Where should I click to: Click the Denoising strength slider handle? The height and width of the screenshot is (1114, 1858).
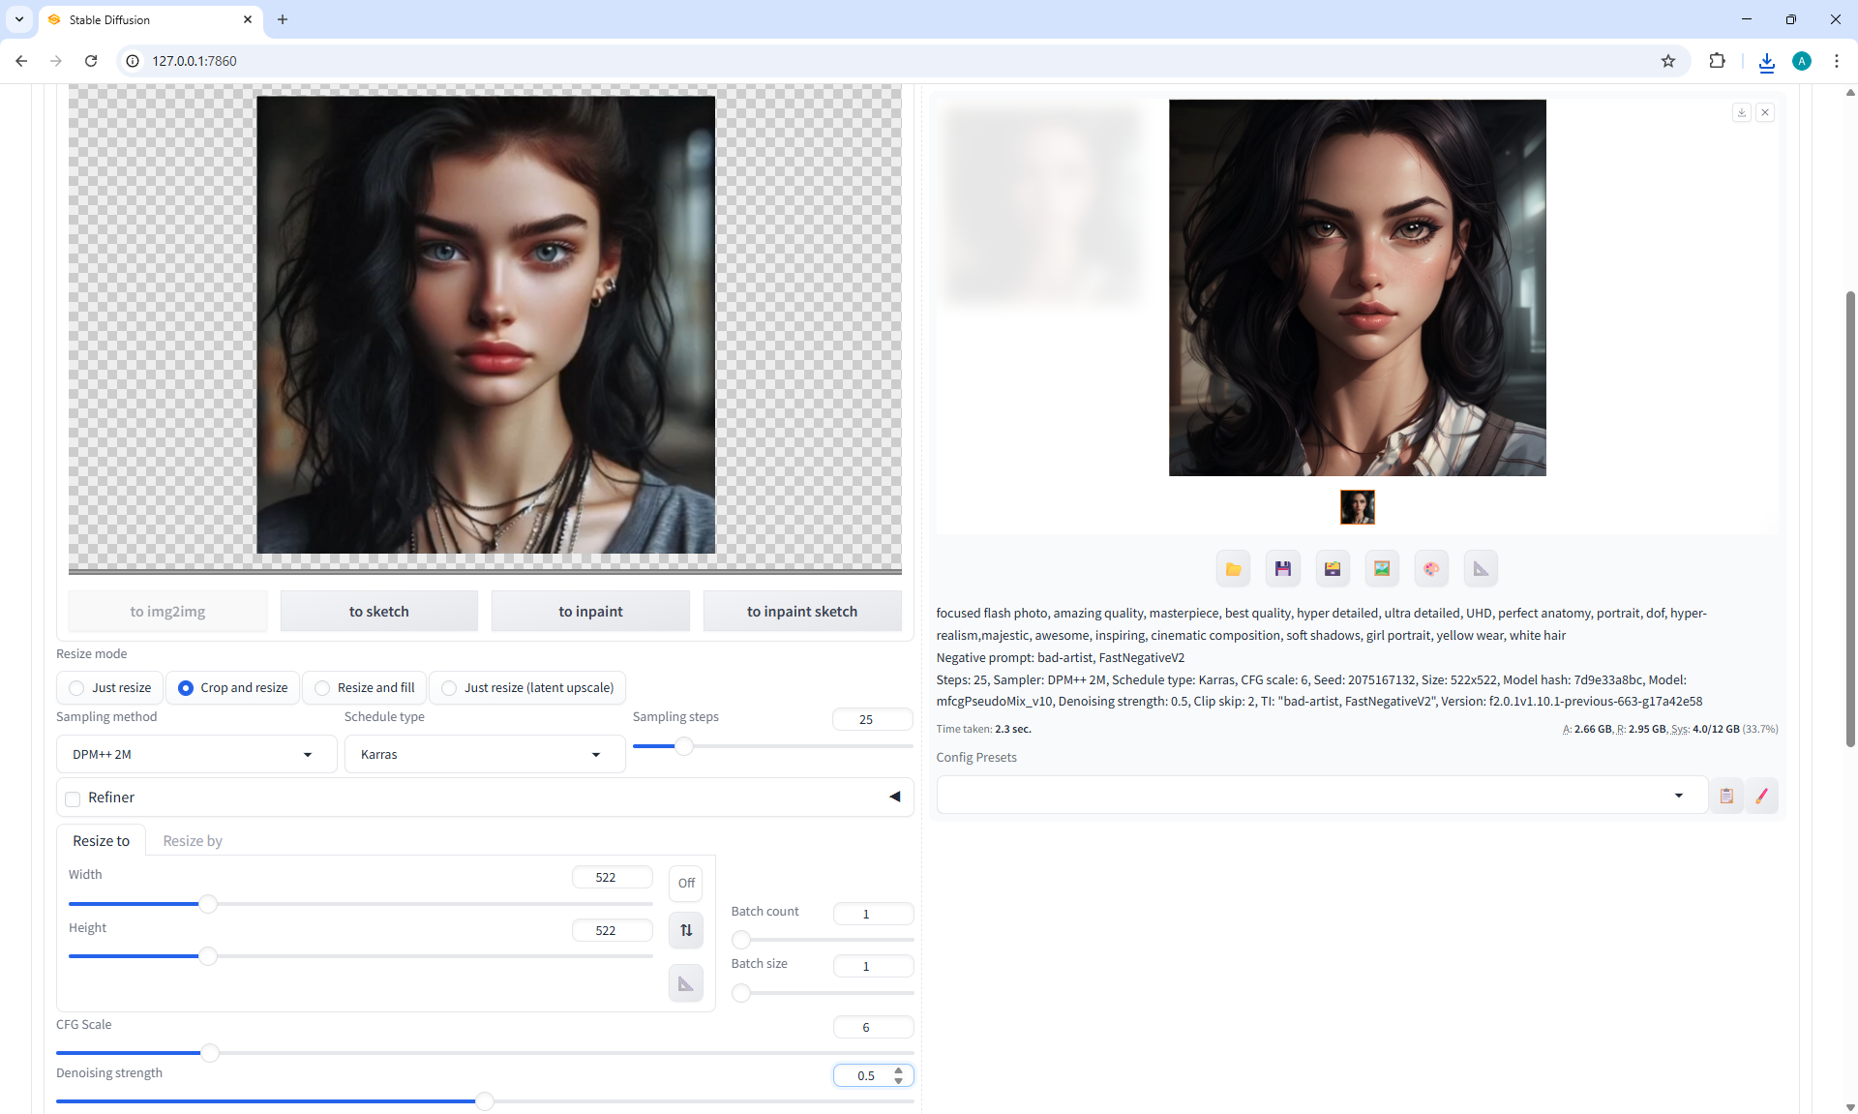485,1101
